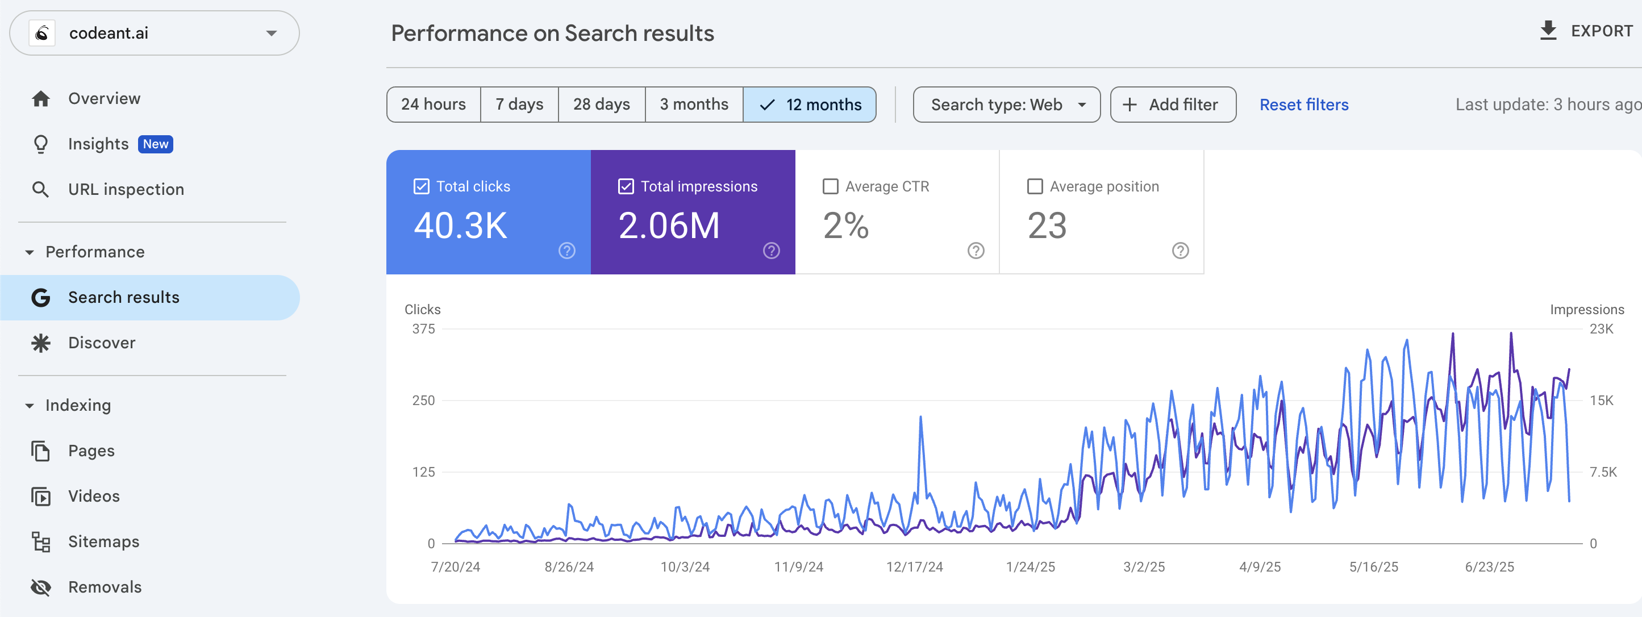Click the 7/20/24 date on chart axis
This screenshot has height=617, width=1642.
455,566
